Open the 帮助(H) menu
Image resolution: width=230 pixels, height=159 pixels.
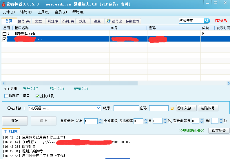(x=78, y=12)
